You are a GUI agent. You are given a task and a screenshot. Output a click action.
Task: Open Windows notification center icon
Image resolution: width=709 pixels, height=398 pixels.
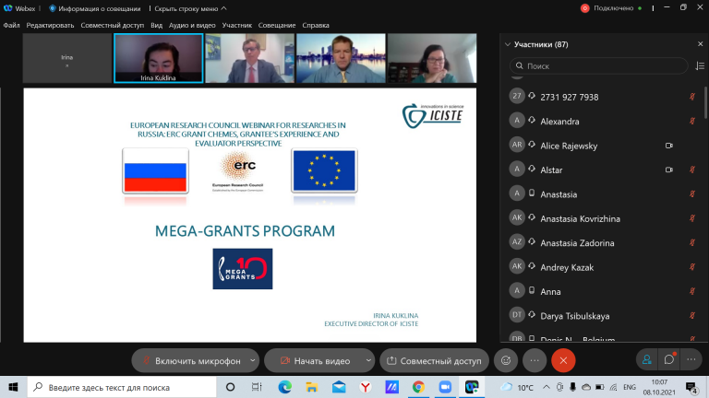tap(691, 387)
